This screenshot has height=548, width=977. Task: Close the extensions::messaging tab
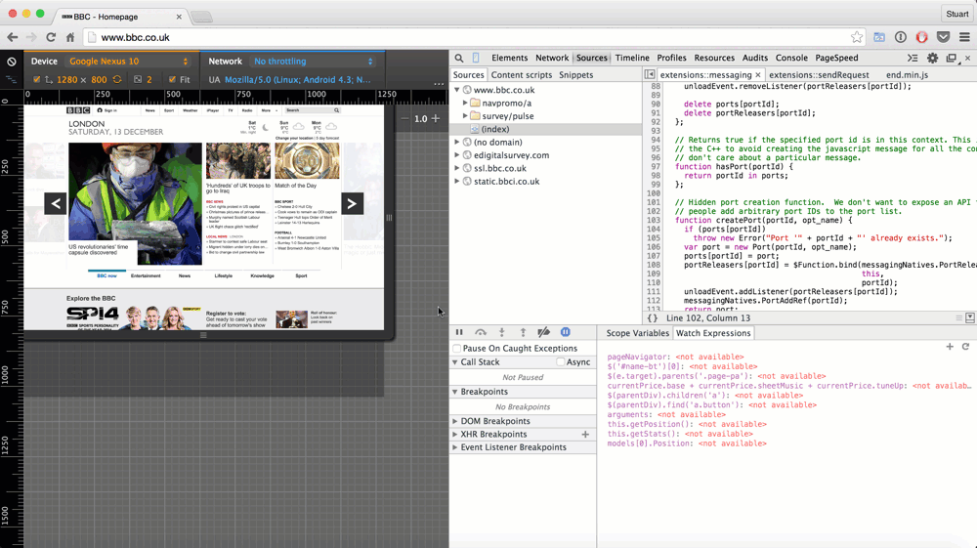click(758, 74)
